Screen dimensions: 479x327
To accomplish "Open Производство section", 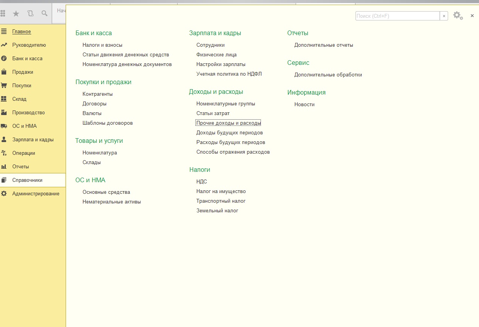I will click(x=29, y=113).
